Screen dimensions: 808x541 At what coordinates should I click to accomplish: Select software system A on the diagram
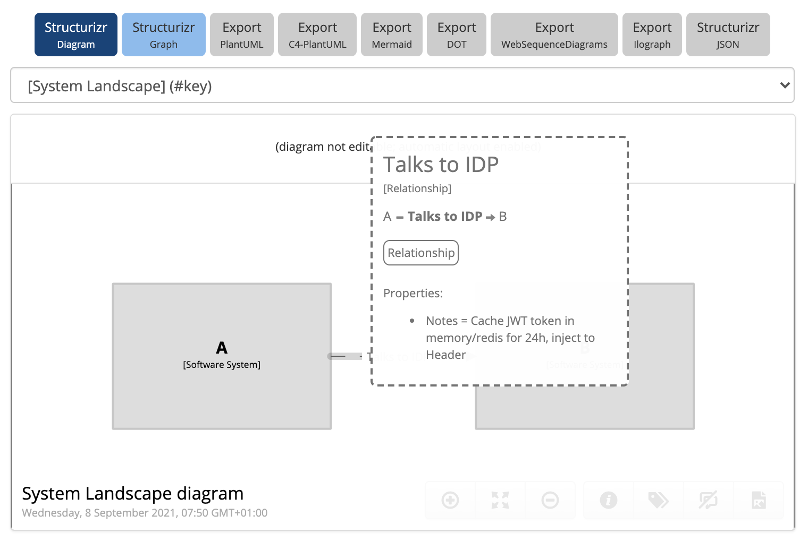[x=222, y=356]
